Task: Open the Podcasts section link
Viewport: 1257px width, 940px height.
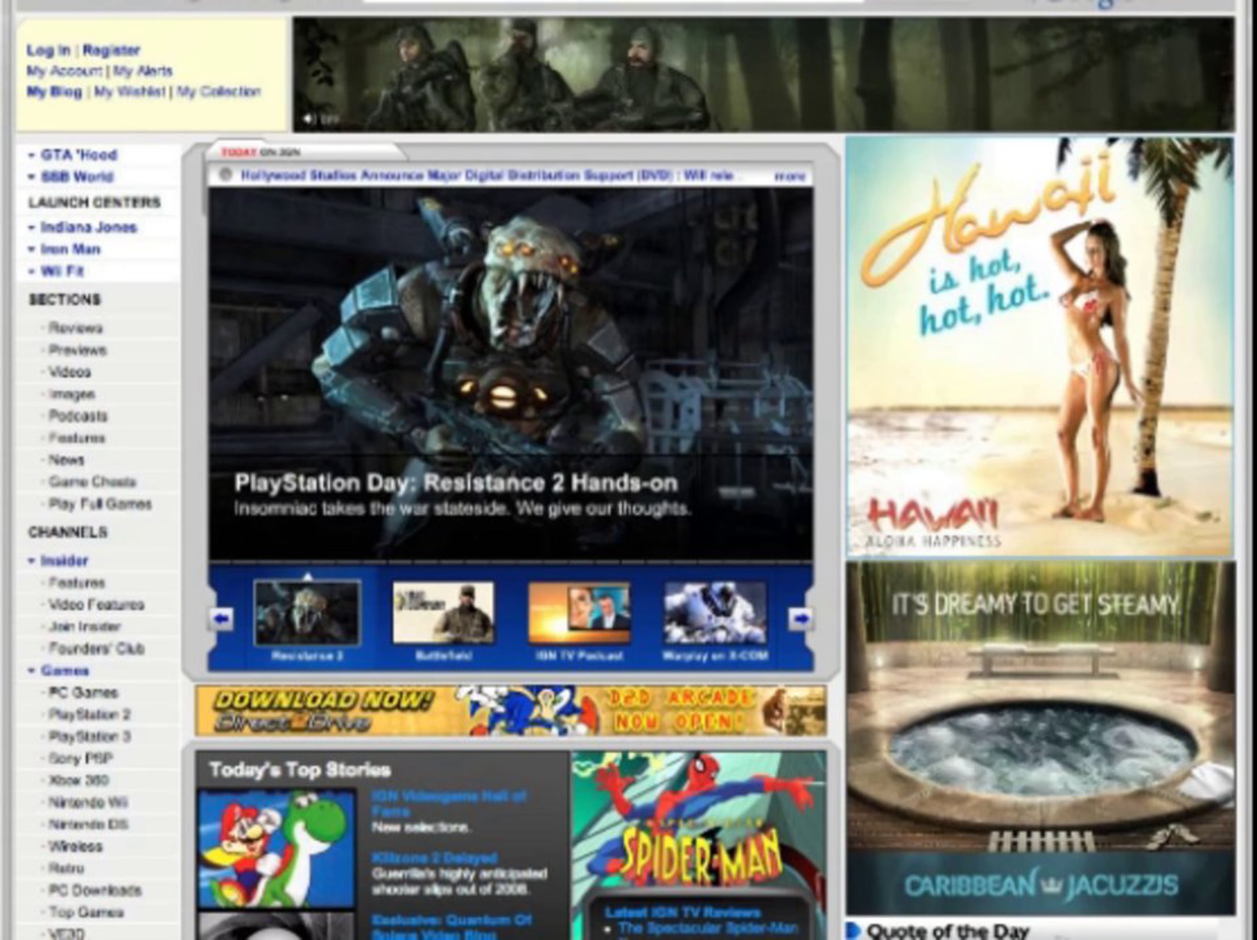Action: pyautogui.click(x=78, y=416)
